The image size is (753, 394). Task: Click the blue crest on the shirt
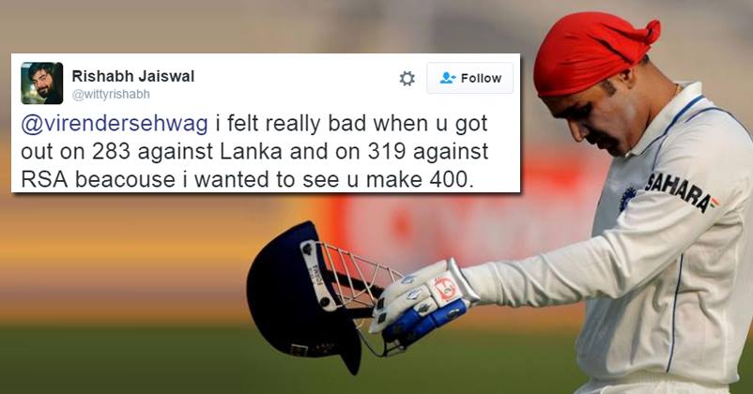point(626,198)
